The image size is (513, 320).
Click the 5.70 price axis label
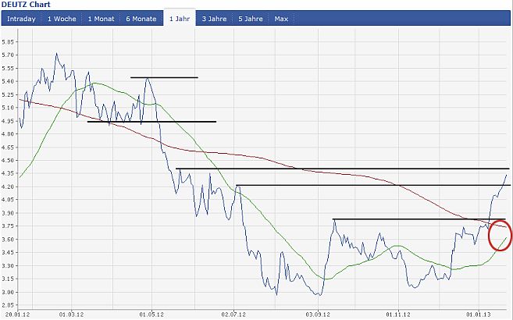[8, 55]
